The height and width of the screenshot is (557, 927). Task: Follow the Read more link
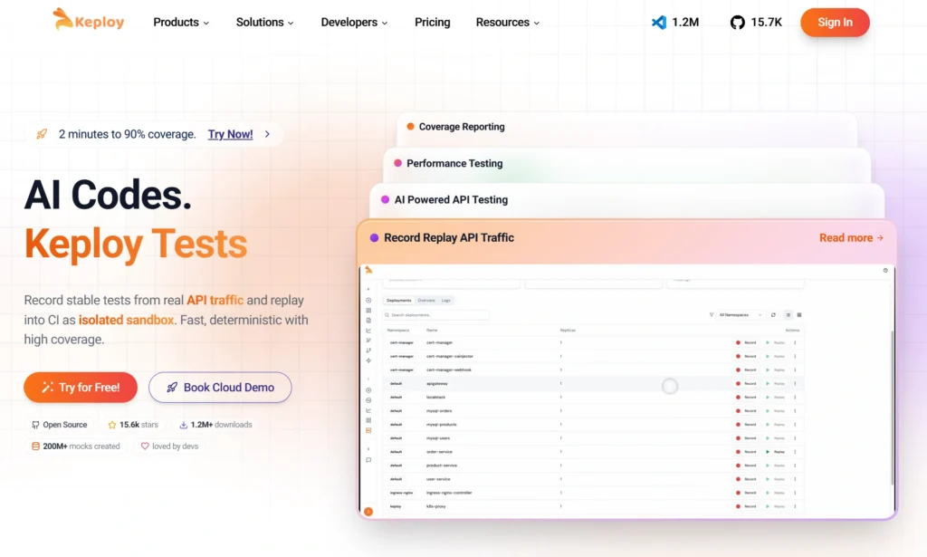[x=851, y=238]
